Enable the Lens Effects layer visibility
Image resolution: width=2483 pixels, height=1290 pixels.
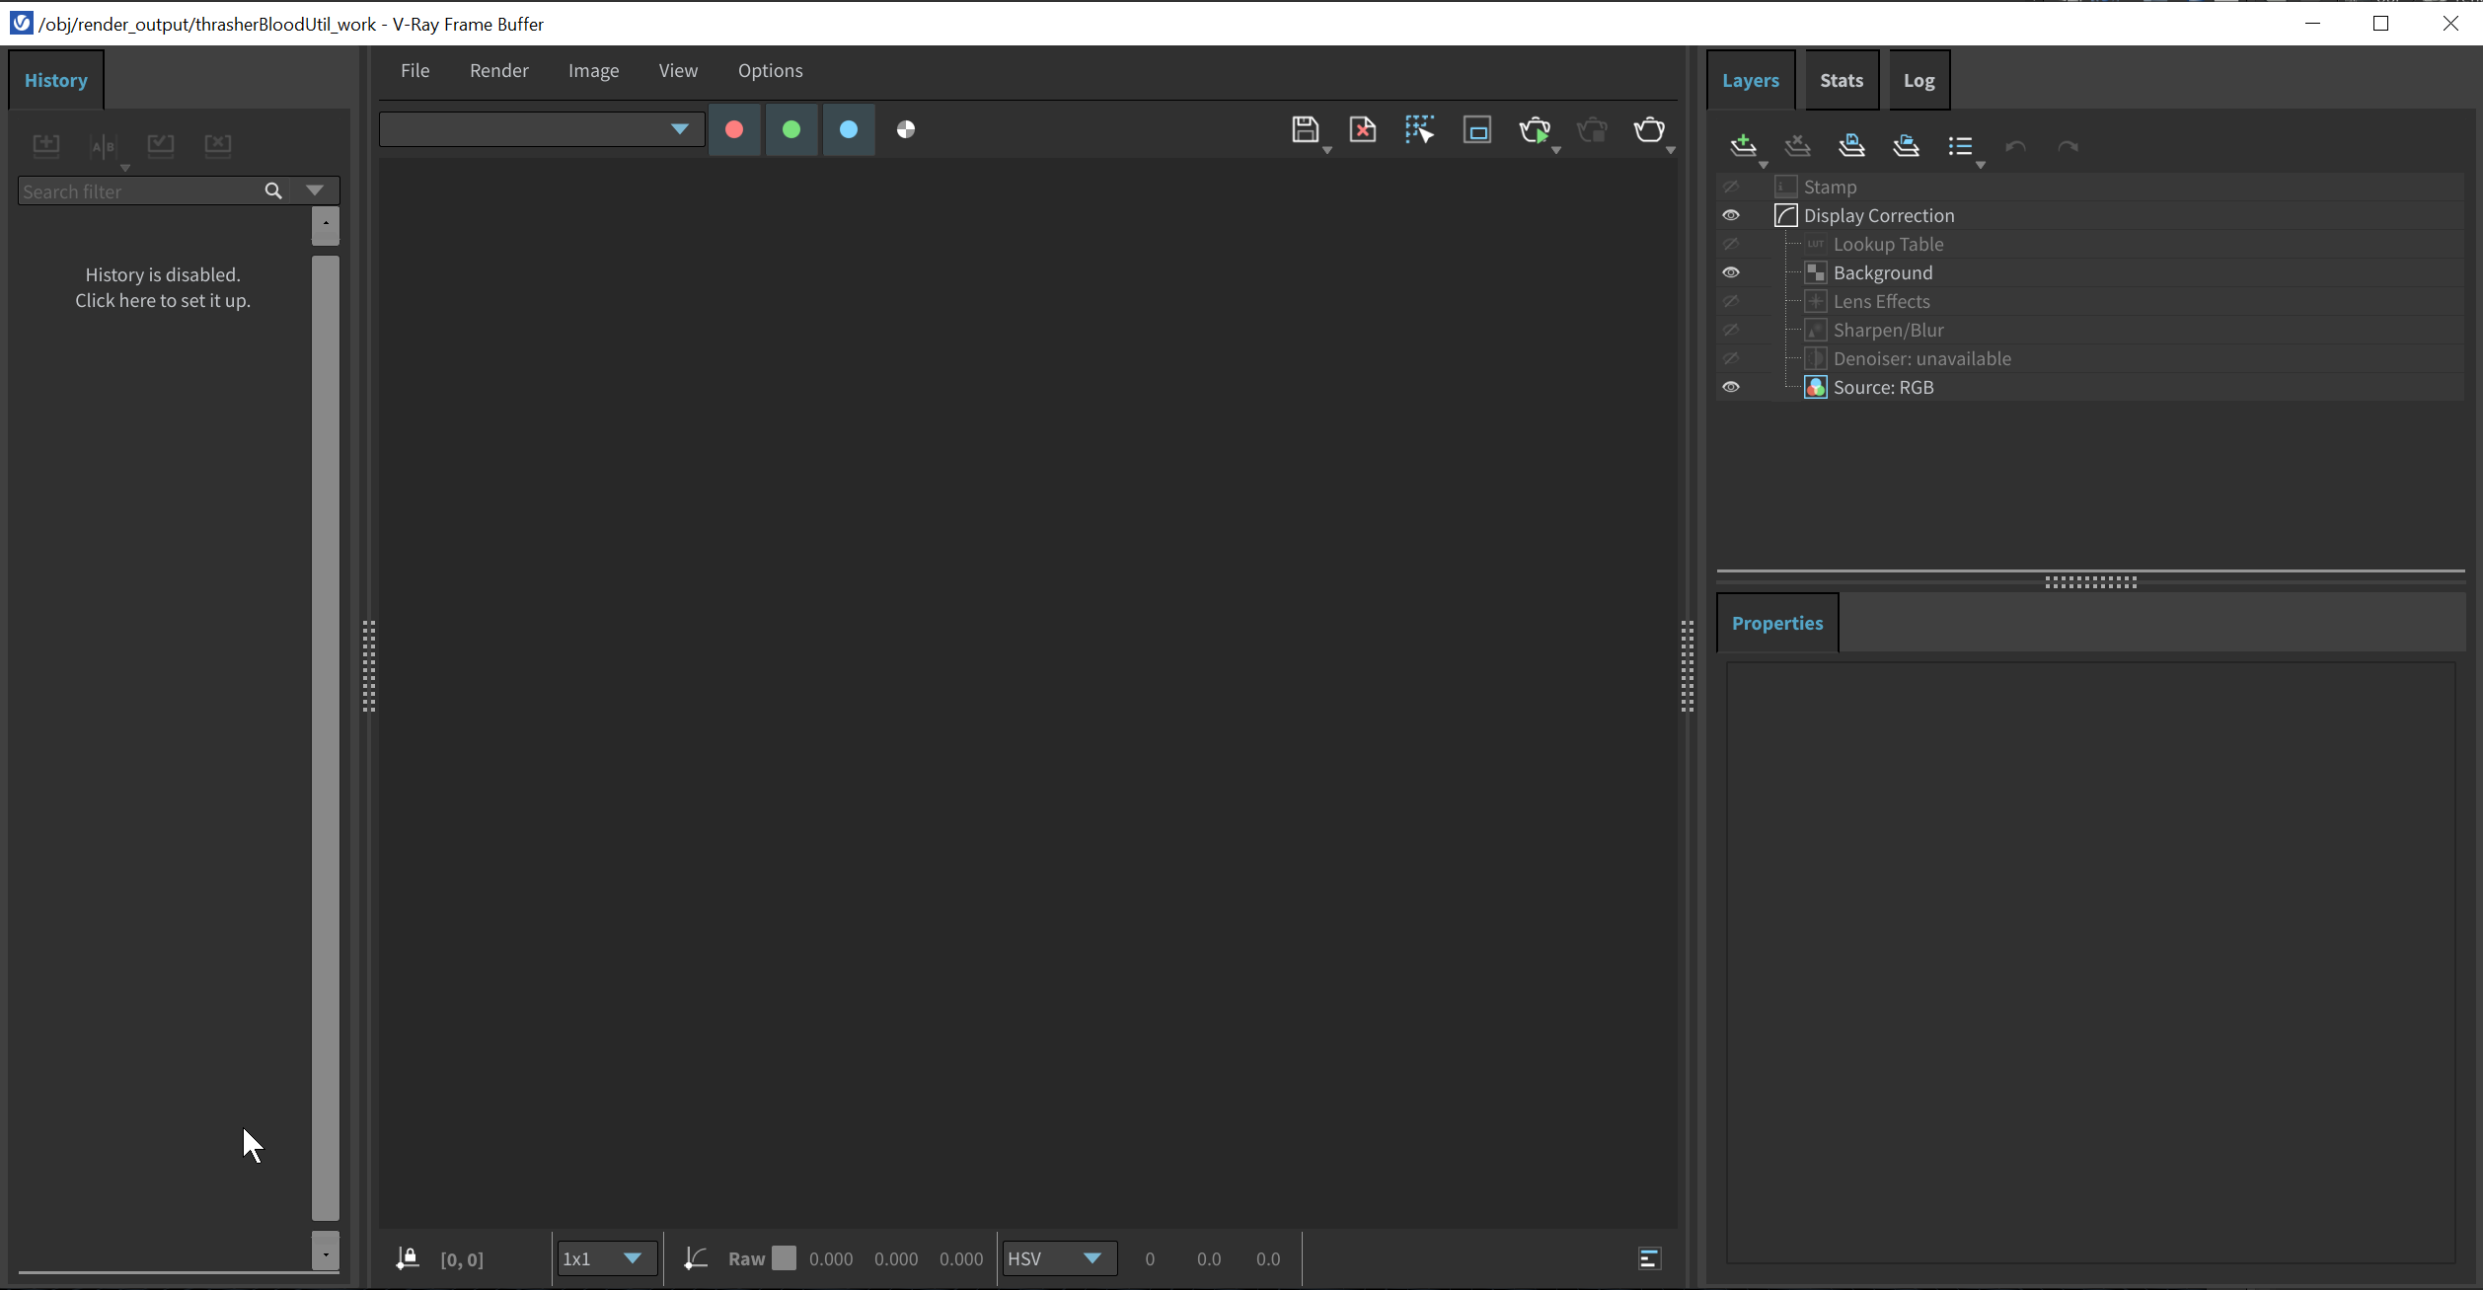(1731, 301)
